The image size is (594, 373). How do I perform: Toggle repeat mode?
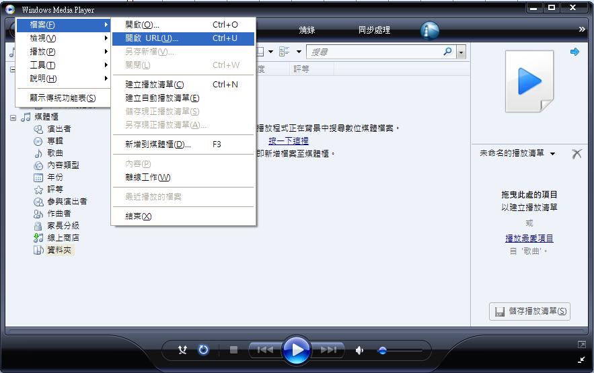203,350
